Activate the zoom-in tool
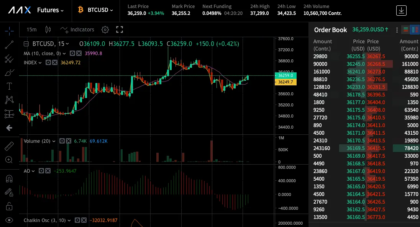420x227 pixels. pos(9,160)
